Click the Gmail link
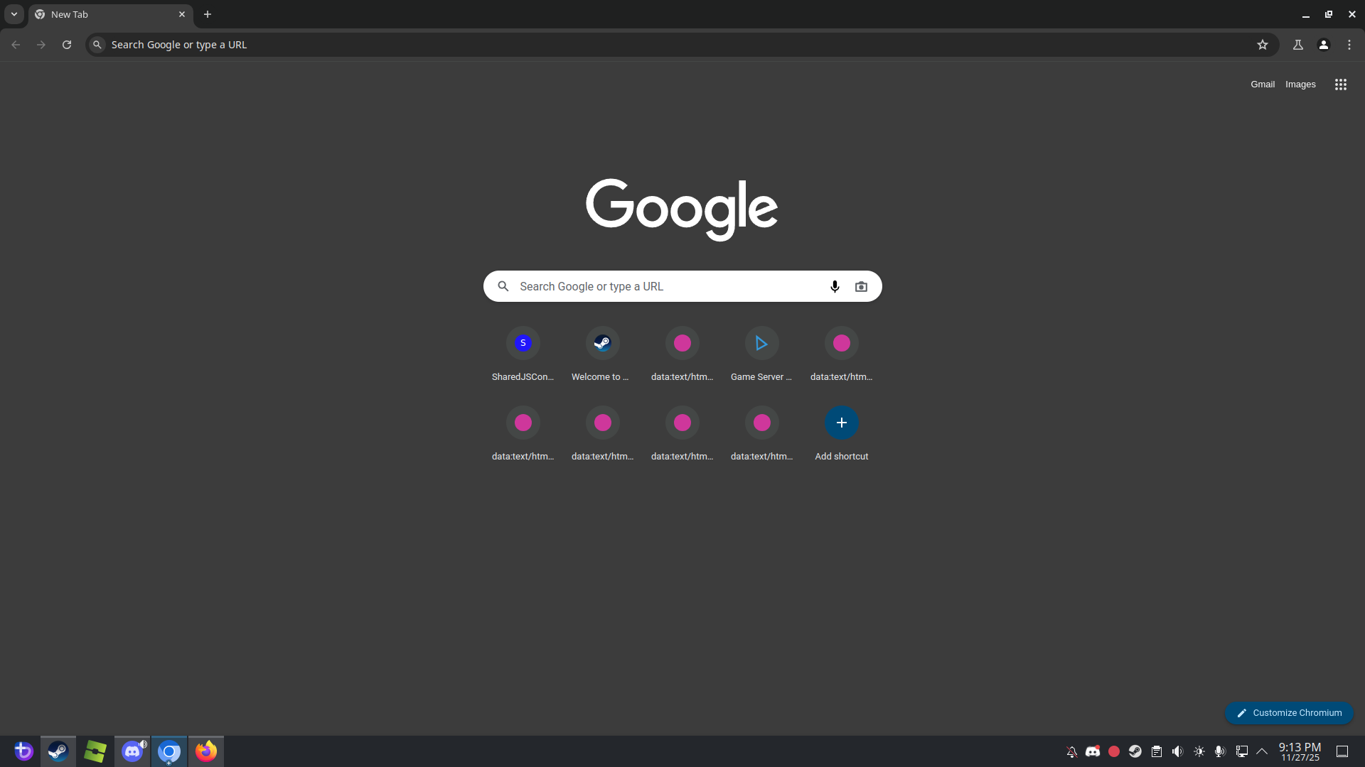The image size is (1365, 767). pyautogui.click(x=1262, y=85)
